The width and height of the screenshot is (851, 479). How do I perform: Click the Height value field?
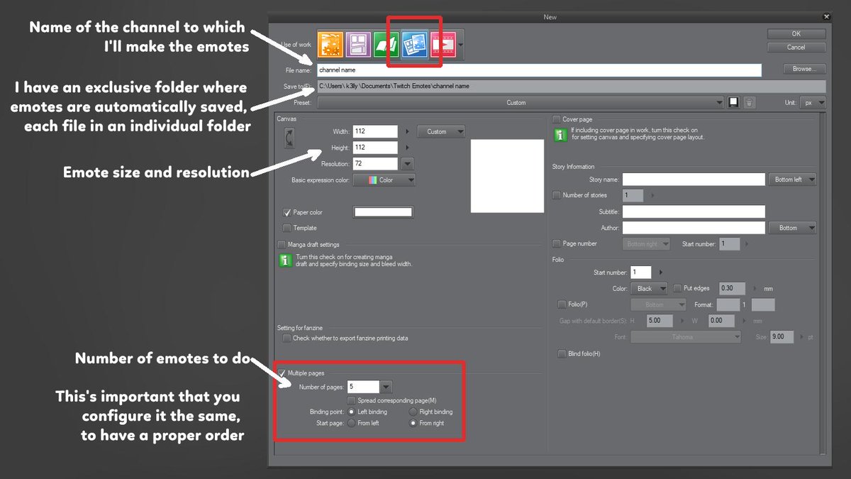[x=374, y=148]
